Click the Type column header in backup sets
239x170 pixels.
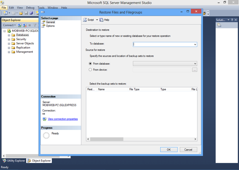(175, 89)
